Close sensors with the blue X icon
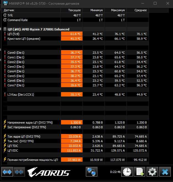The image size is (173, 182). click(x=165, y=172)
